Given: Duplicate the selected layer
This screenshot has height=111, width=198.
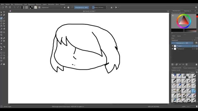Looking at the screenshot, I should 177,64.
